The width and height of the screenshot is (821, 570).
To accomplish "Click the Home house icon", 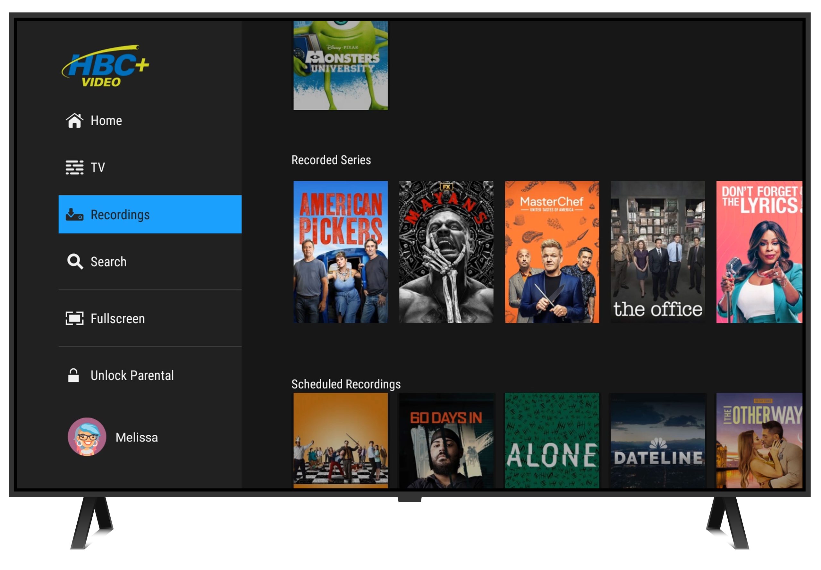I will 74,121.
